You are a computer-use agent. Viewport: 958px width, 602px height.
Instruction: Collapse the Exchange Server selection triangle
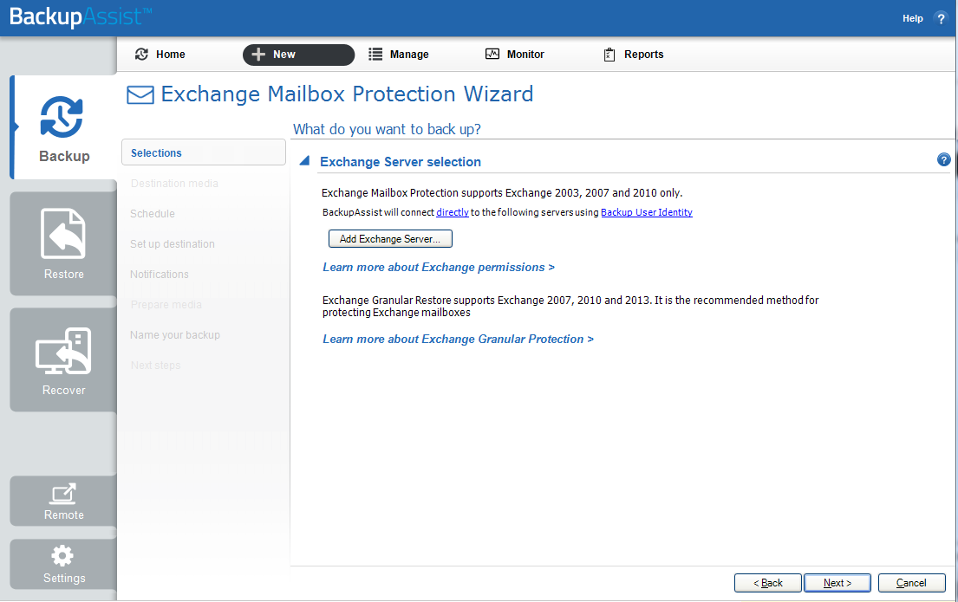(304, 161)
